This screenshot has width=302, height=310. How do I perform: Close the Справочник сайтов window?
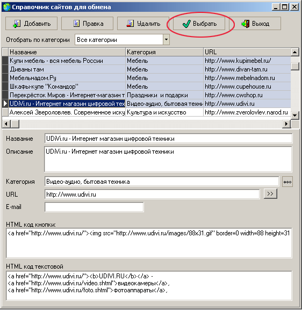[x=294, y=7]
